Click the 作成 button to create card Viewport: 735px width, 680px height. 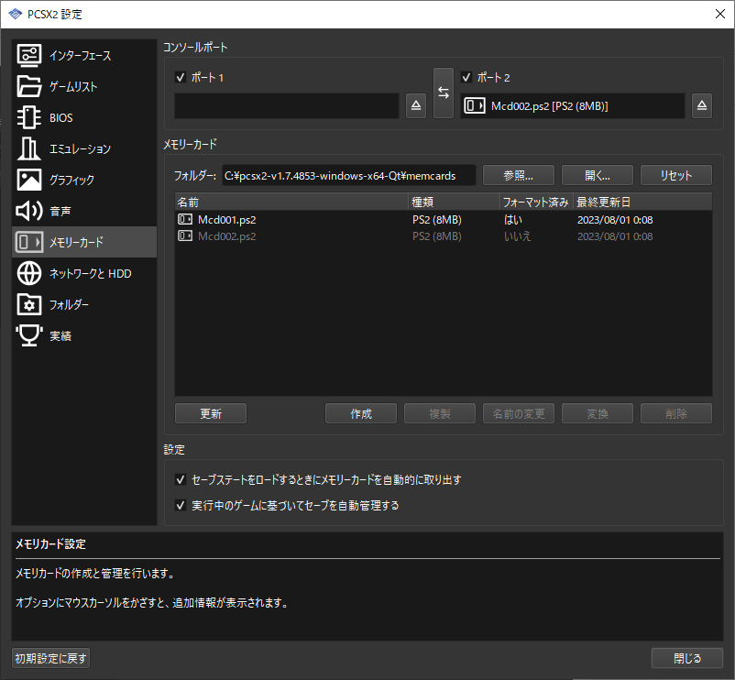point(360,413)
